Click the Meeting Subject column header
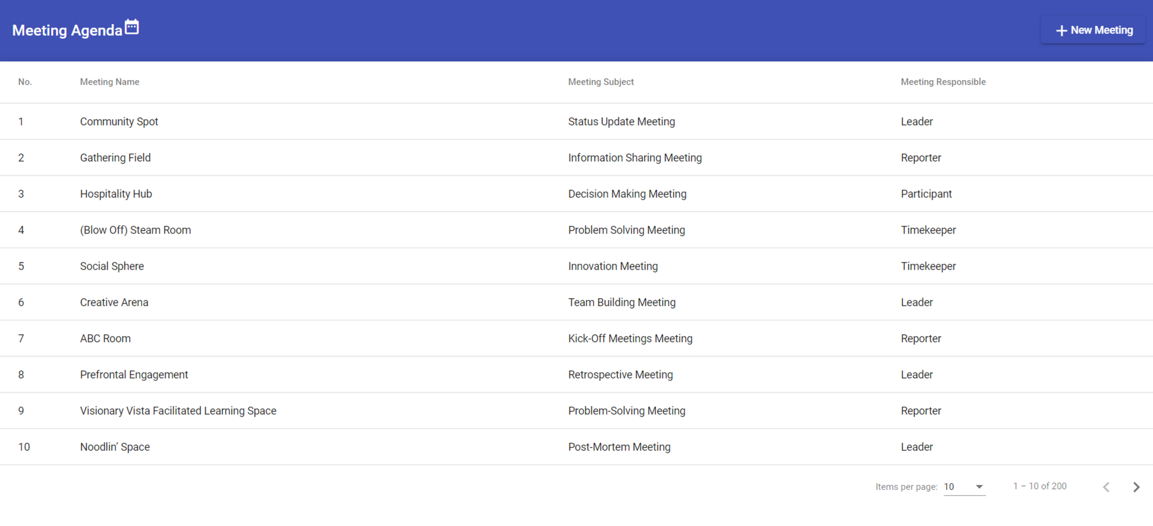This screenshot has height=526, width=1153. pyautogui.click(x=600, y=82)
